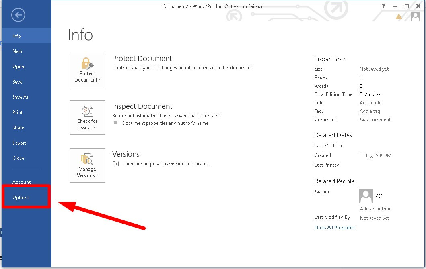Select Share in the backstage menu
This screenshot has height=269, width=426.
click(x=18, y=128)
